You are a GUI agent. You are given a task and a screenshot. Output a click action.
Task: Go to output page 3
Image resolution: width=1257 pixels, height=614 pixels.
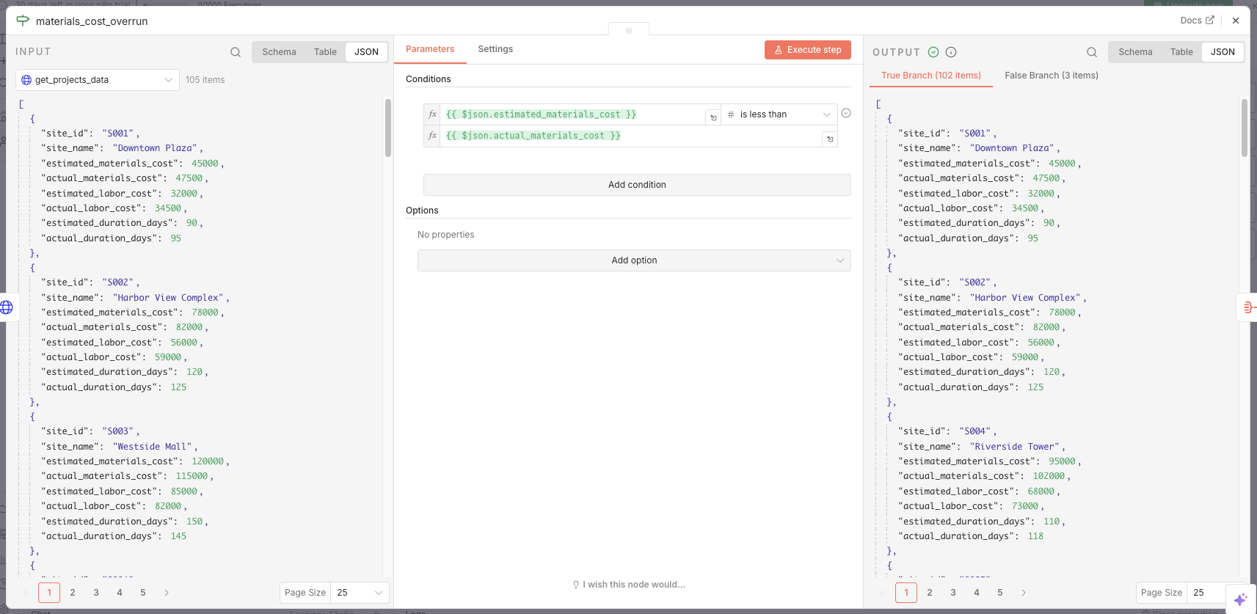click(953, 593)
